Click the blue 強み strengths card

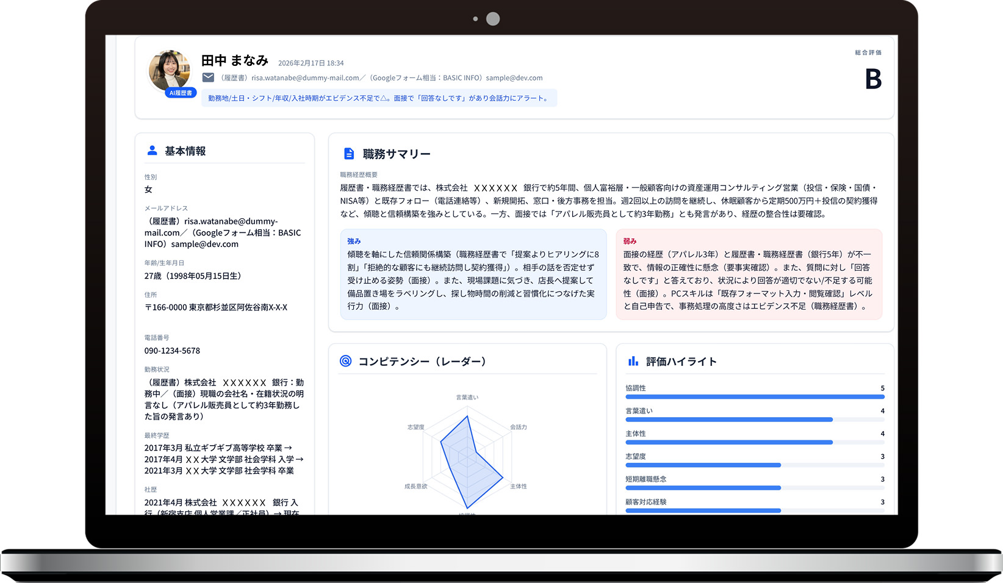[473, 274]
